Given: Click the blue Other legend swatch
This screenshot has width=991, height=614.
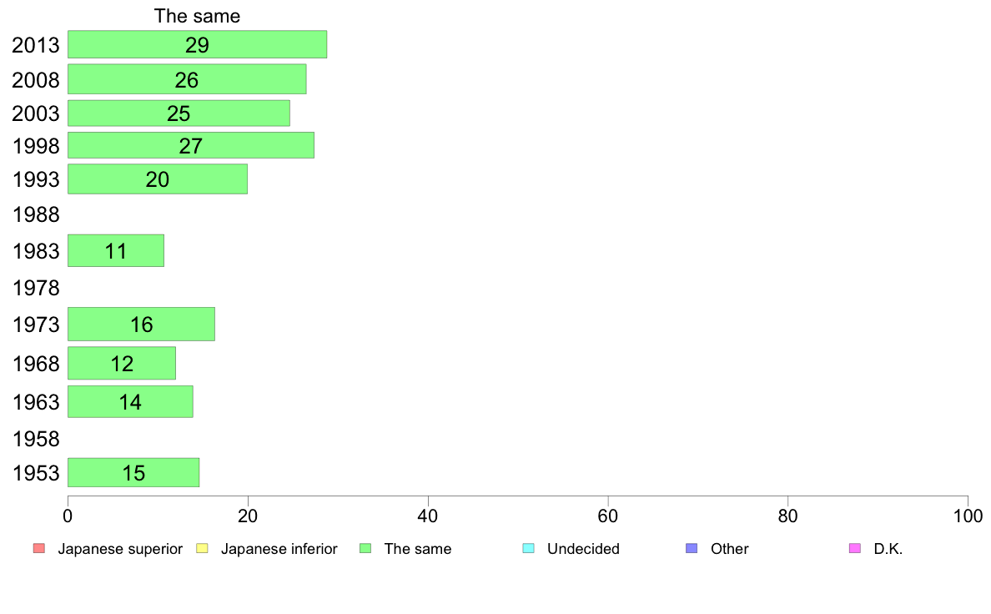Looking at the screenshot, I should coord(692,548).
